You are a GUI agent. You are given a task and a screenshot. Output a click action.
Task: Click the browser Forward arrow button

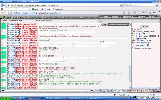point(6,5)
